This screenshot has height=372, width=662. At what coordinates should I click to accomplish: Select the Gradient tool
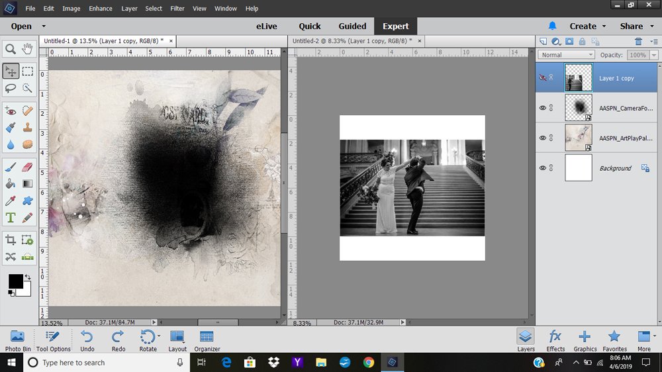pos(27,183)
